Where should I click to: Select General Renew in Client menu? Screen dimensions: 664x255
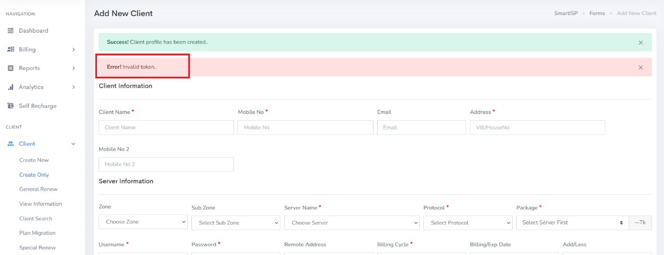(x=38, y=189)
